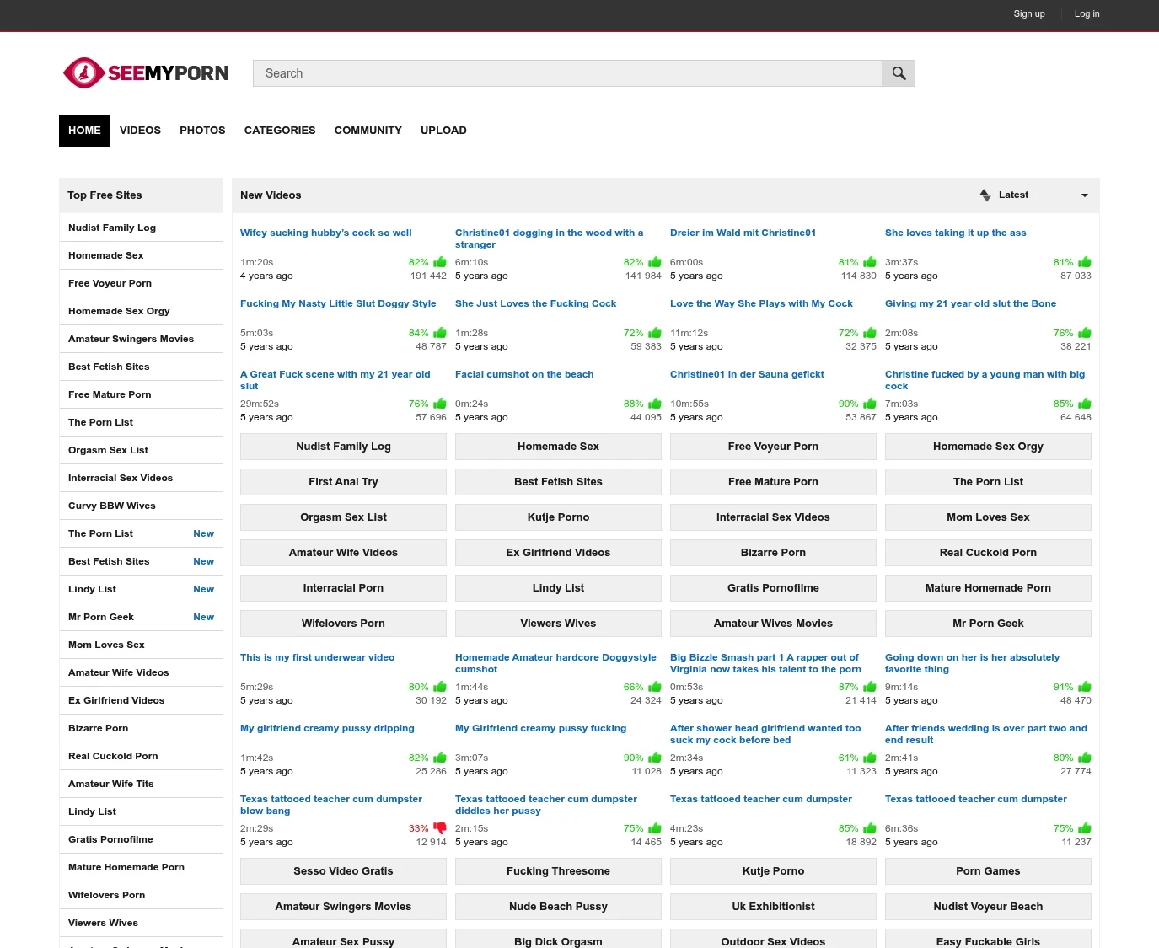Image resolution: width=1159 pixels, height=948 pixels.
Task: Click the Porn Games button
Action: click(x=988, y=871)
